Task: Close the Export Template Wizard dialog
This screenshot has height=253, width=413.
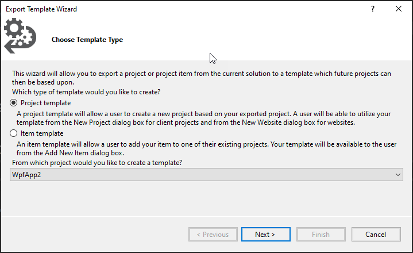Action: [x=399, y=9]
